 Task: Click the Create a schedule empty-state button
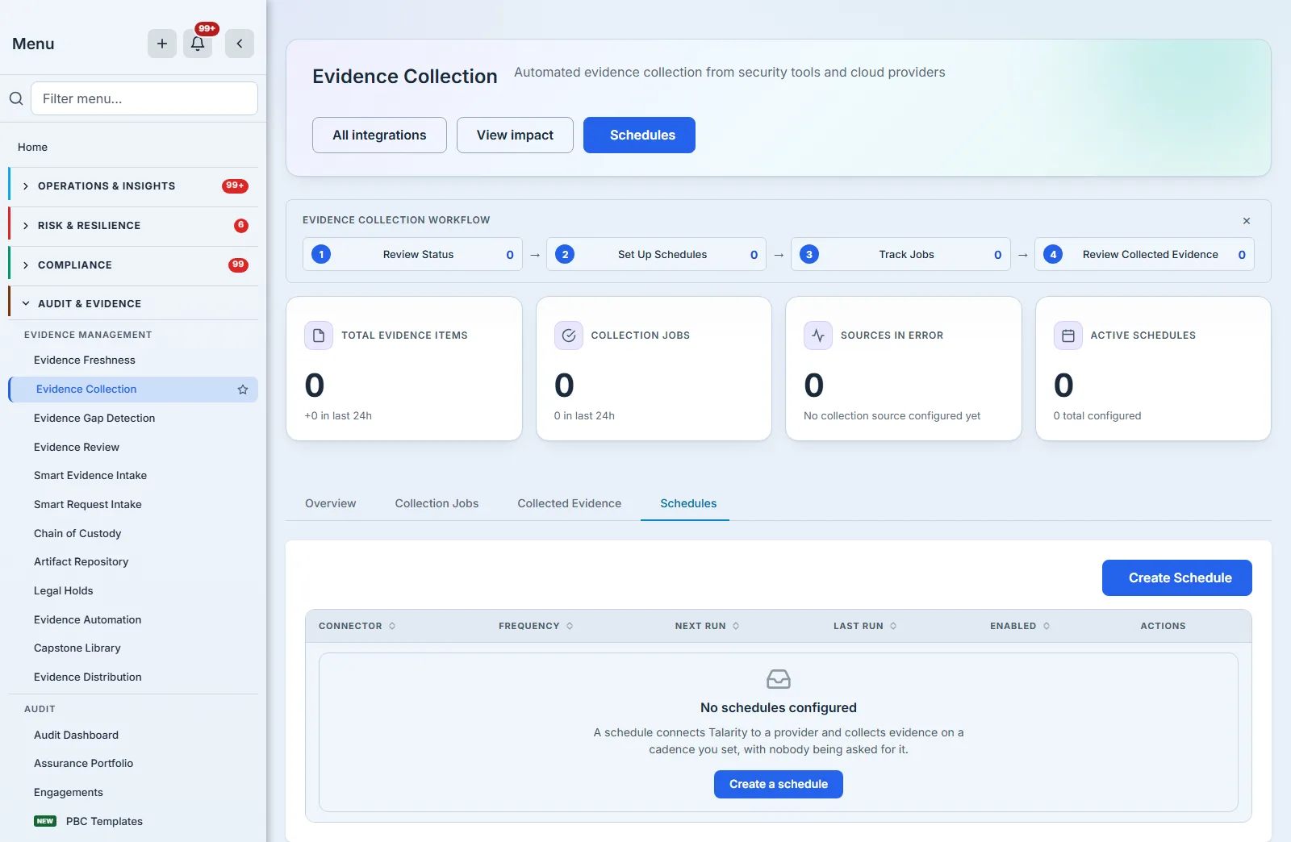click(779, 784)
